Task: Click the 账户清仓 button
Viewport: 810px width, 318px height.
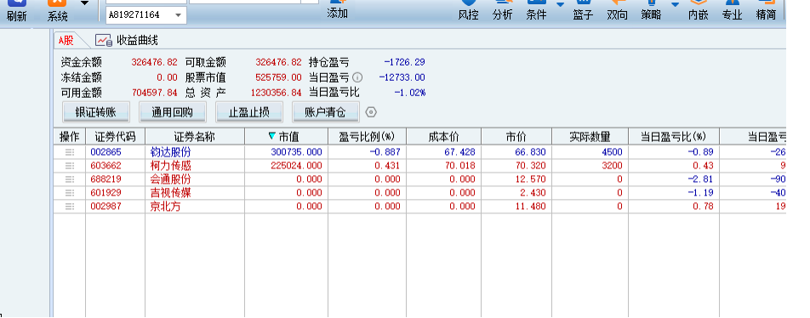Action: [x=325, y=112]
